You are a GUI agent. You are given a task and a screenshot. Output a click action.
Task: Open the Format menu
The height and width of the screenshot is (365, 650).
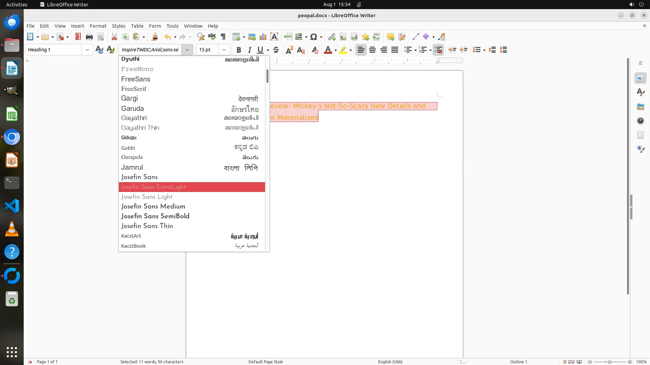[98, 26]
